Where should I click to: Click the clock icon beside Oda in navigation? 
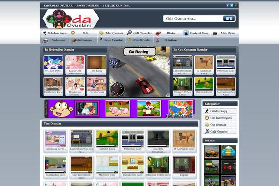click(73, 33)
